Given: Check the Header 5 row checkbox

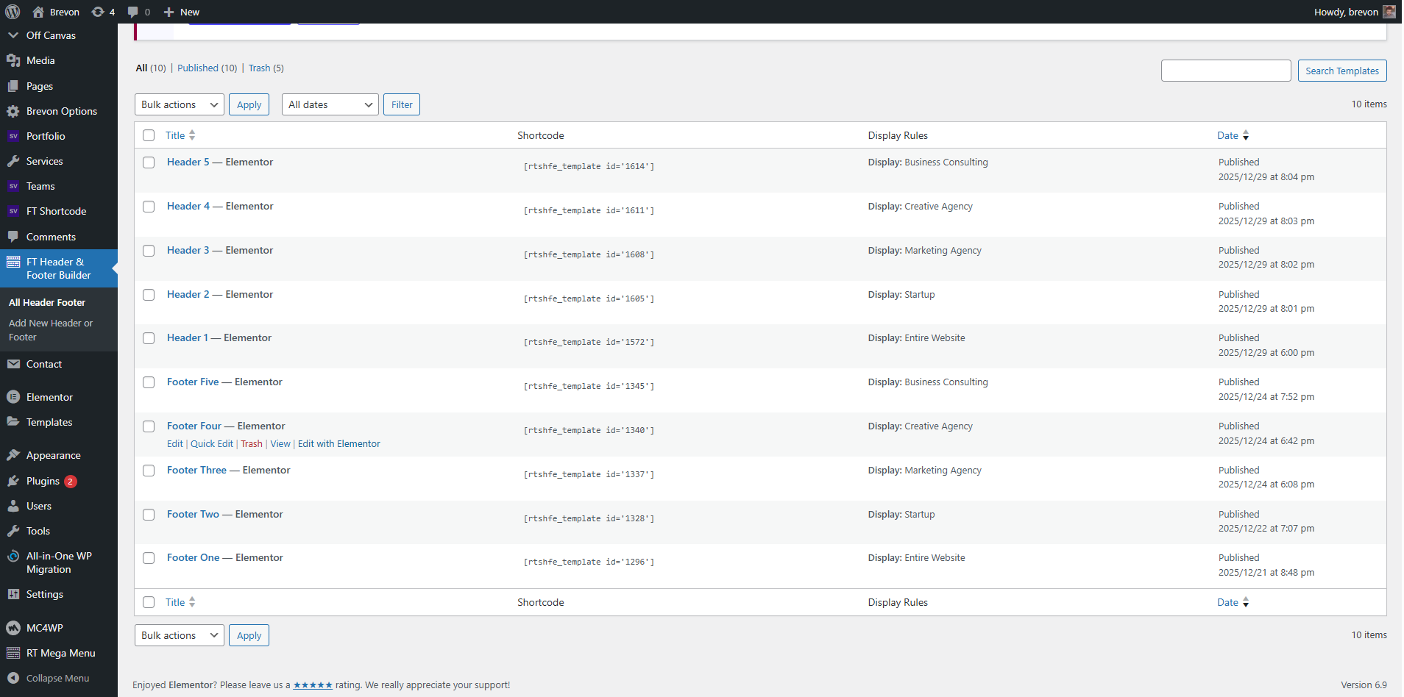Looking at the screenshot, I should [x=149, y=162].
